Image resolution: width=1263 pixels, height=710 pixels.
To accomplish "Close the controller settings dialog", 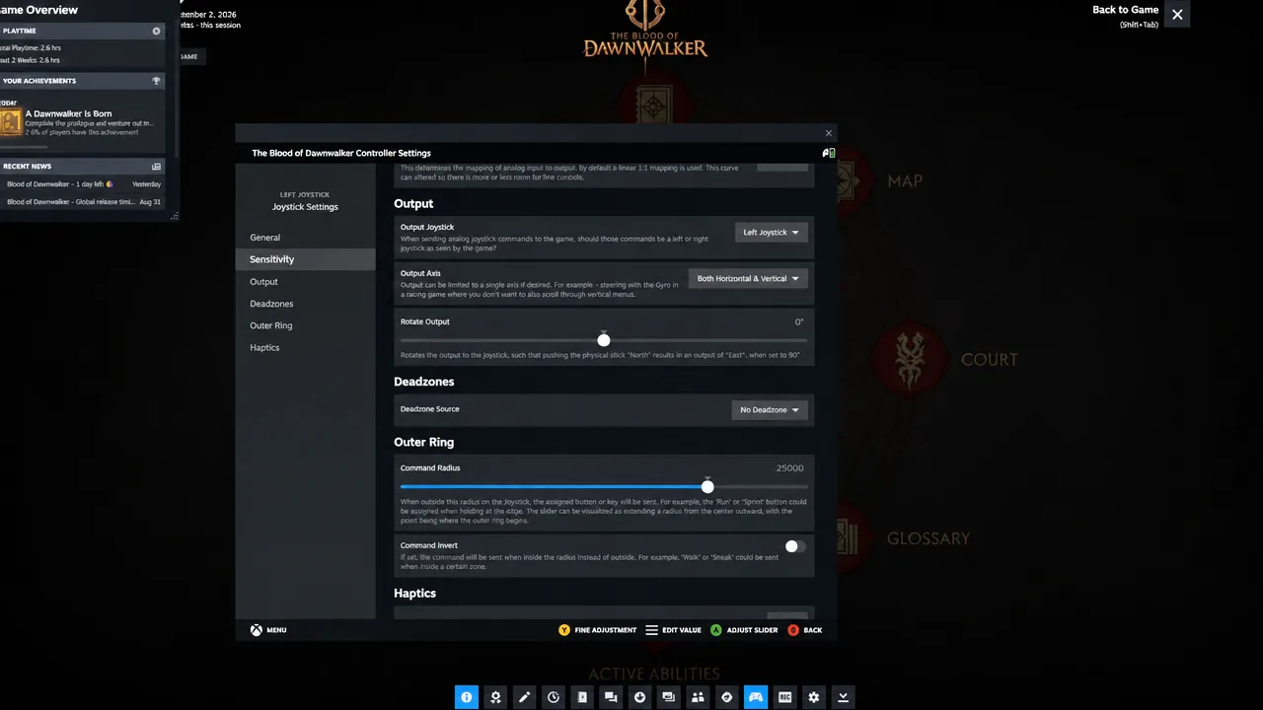I will (x=829, y=133).
